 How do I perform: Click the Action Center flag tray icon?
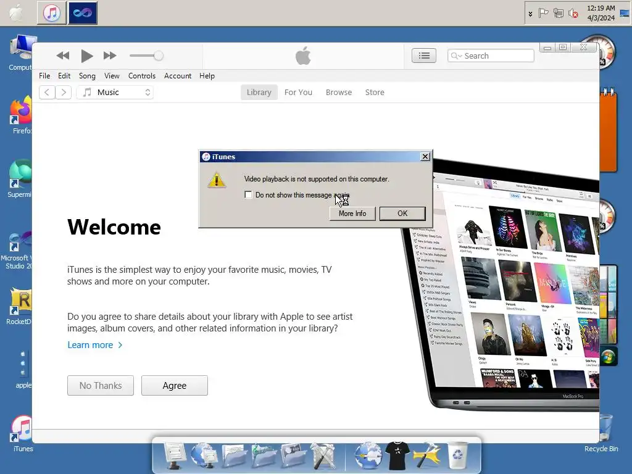(543, 14)
